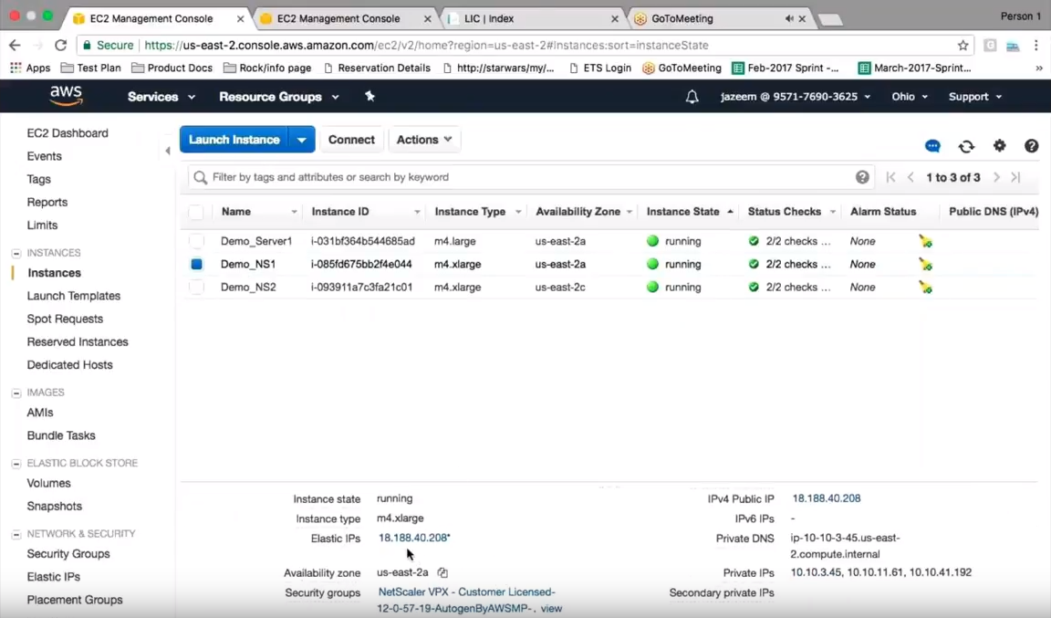Open the 18.188.40.208 Elastic IP link

(x=413, y=538)
